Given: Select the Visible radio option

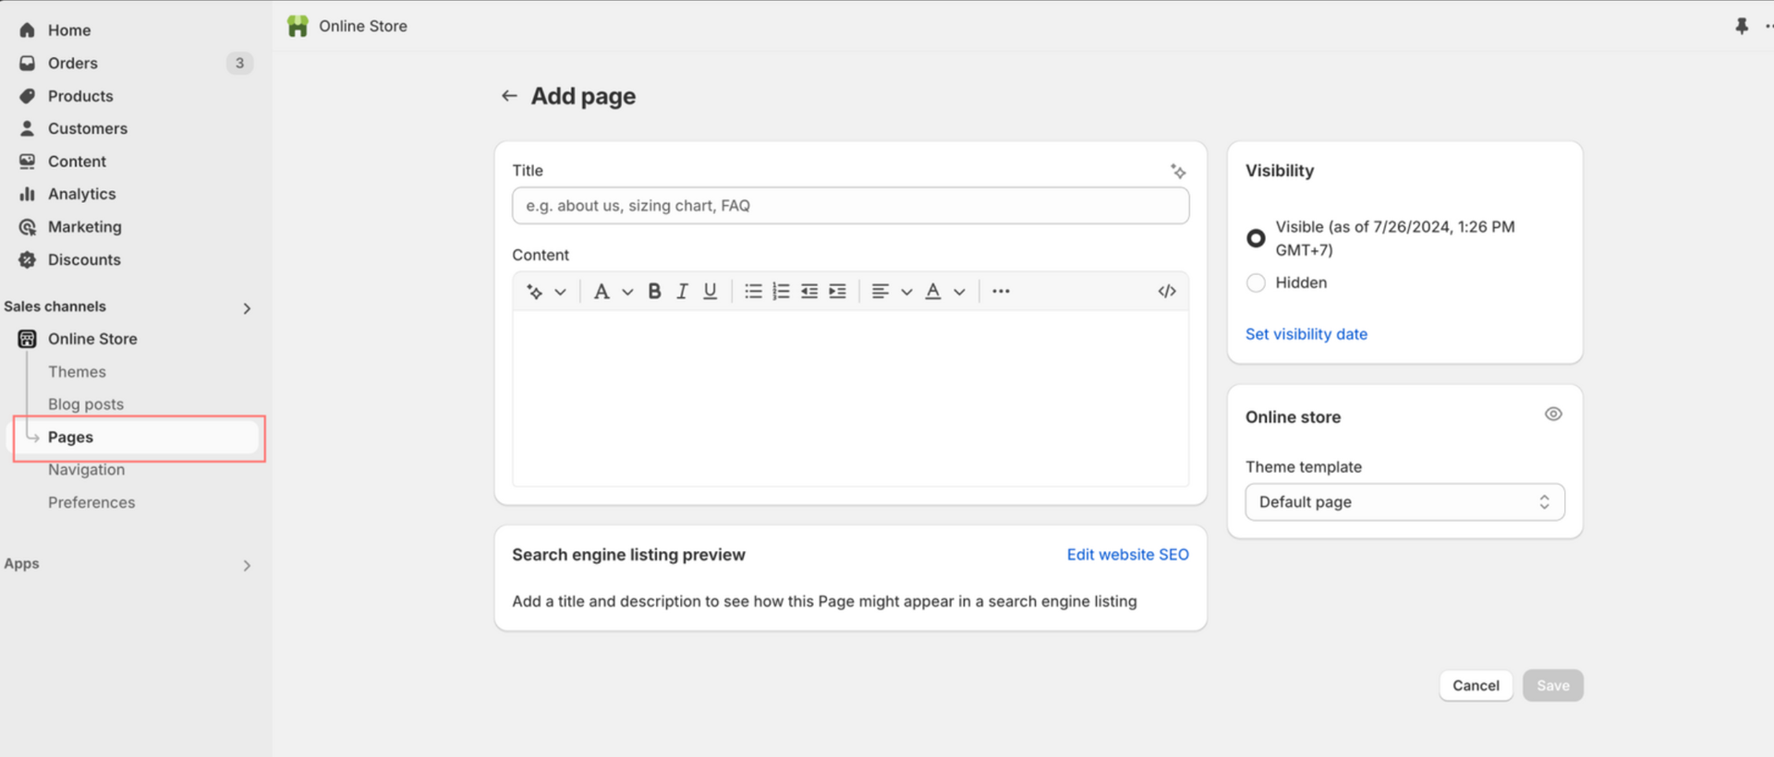Looking at the screenshot, I should tap(1256, 238).
